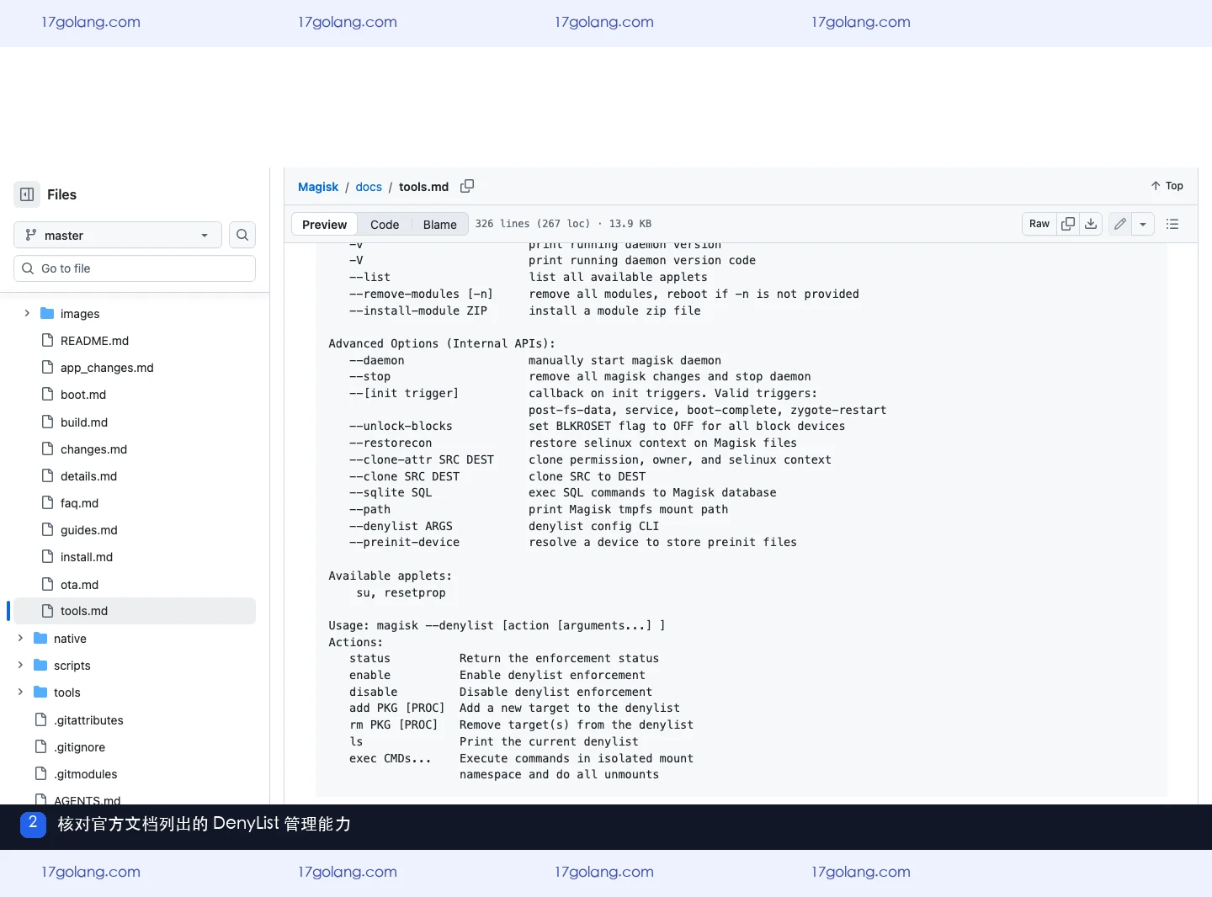Screen dimensions: 1212x897
Task: Download raw file icon
Action: (x=1091, y=224)
